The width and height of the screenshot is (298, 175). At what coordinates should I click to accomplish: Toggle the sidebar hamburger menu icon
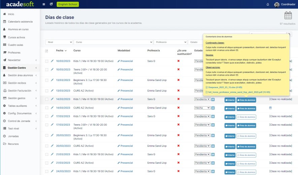tap(44, 4)
